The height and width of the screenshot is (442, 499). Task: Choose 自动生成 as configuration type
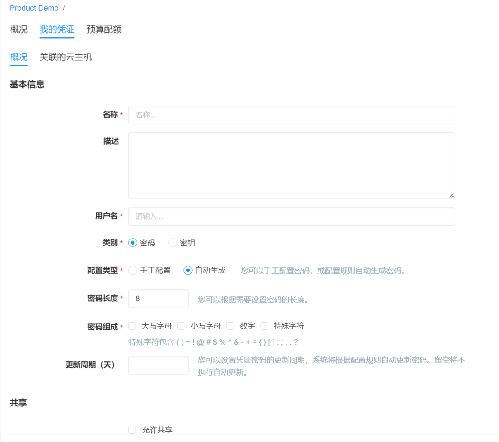tap(188, 270)
